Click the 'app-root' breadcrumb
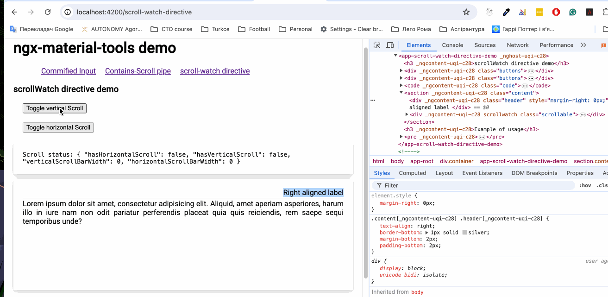Image resolution: width=608 pixels, height=297 pixels. 422,161
